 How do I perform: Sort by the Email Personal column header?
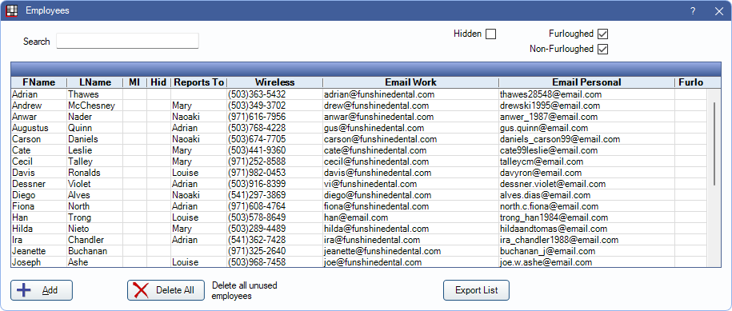pyautogui.click(x=587, y=82)
